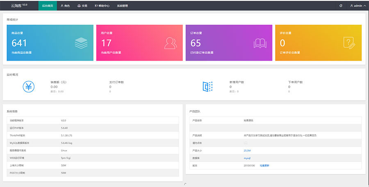Click the round icon in 请勿点击 row
The height and width of the screenshot is (187, 369).
coord(246,143)
